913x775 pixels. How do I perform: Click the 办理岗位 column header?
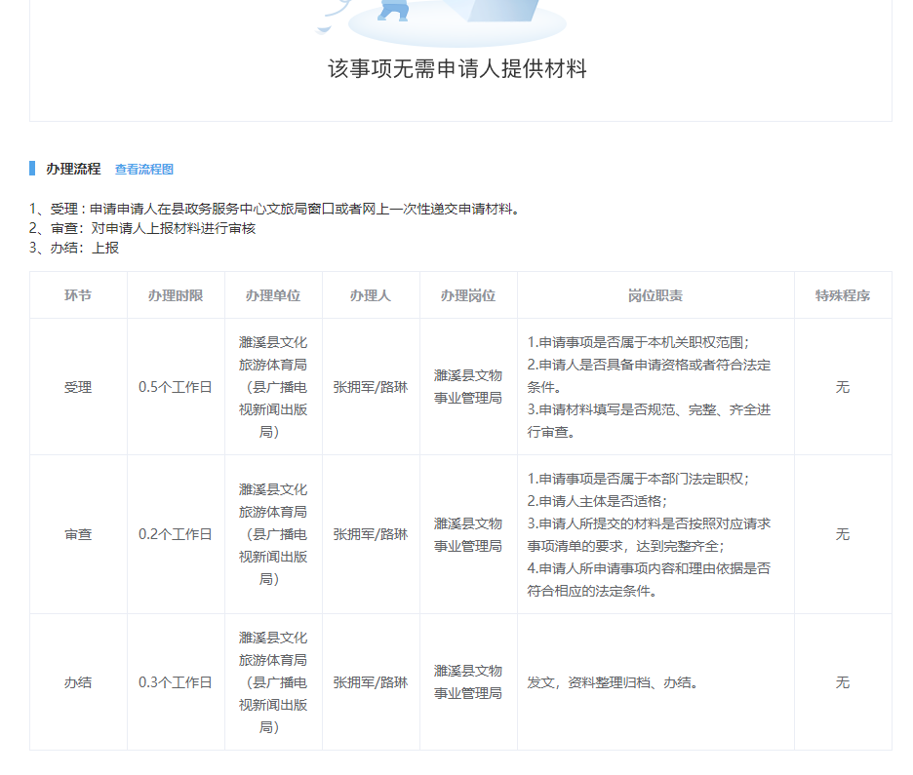point(468,295)
